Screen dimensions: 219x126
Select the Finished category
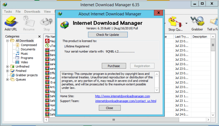click(21, 71)
